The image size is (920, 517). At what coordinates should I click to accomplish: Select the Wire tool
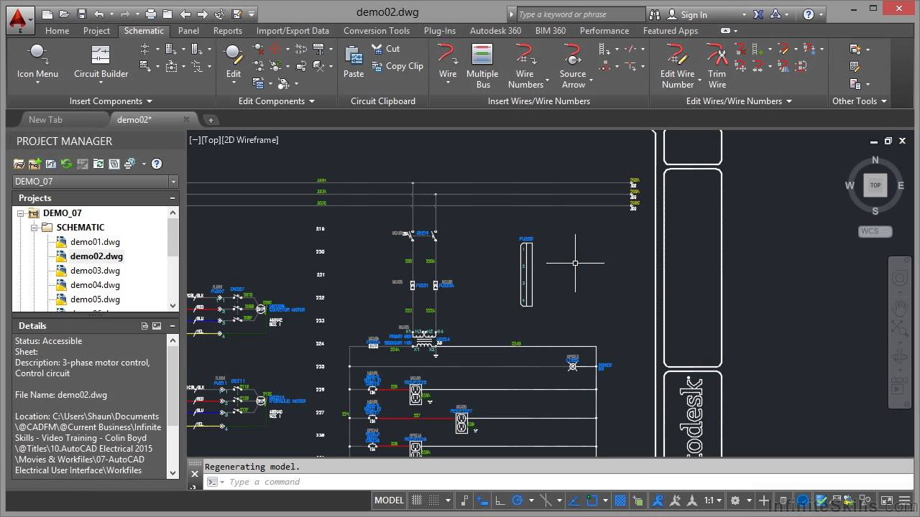[448, 63]
